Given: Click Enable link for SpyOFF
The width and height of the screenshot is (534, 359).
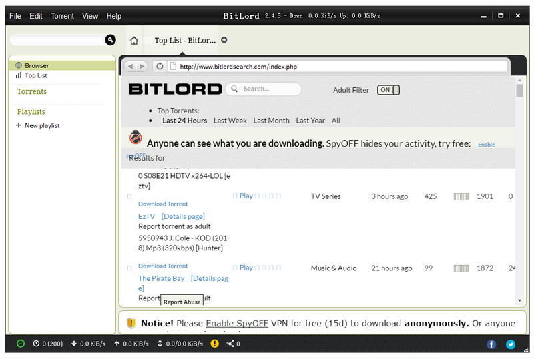Looking at the screenshot, I should pos(487,145).
